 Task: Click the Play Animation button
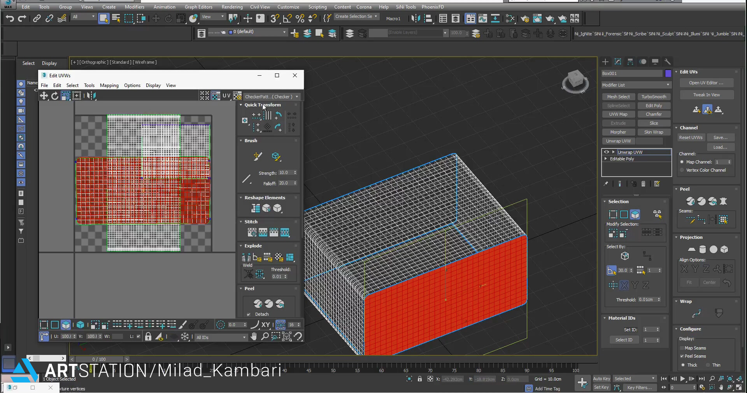[x=682, y=379]
